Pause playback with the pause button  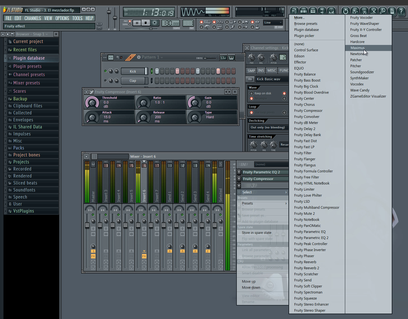point(137,23)
